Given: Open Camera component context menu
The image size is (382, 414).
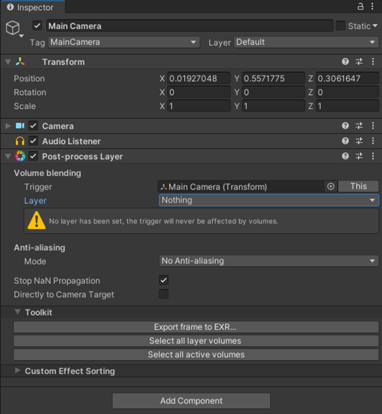Looking at the screenshot, I should (x=373, y=126).
